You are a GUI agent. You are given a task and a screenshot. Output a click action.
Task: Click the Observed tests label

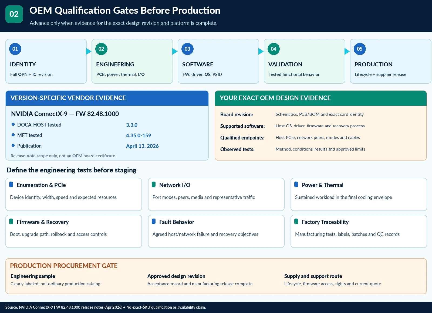[x=237, y=149]
